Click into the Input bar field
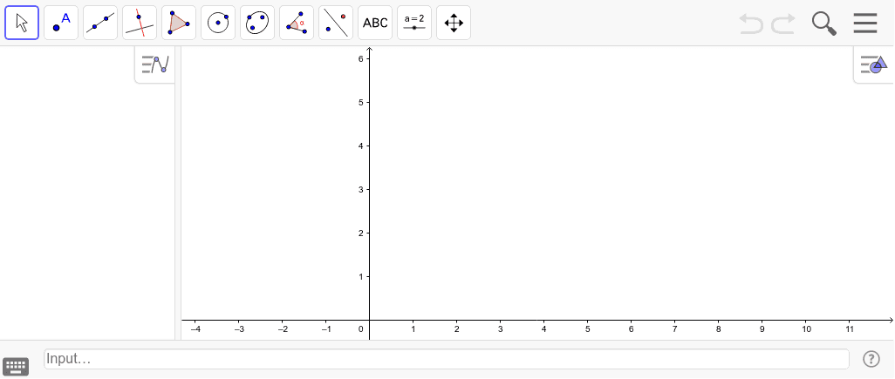 click(x=447, y=359)
